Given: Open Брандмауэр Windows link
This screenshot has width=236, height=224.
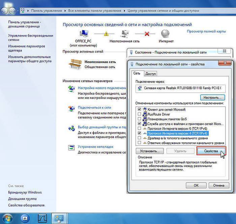Looking at the screenshot, I should tap(25, 192).
